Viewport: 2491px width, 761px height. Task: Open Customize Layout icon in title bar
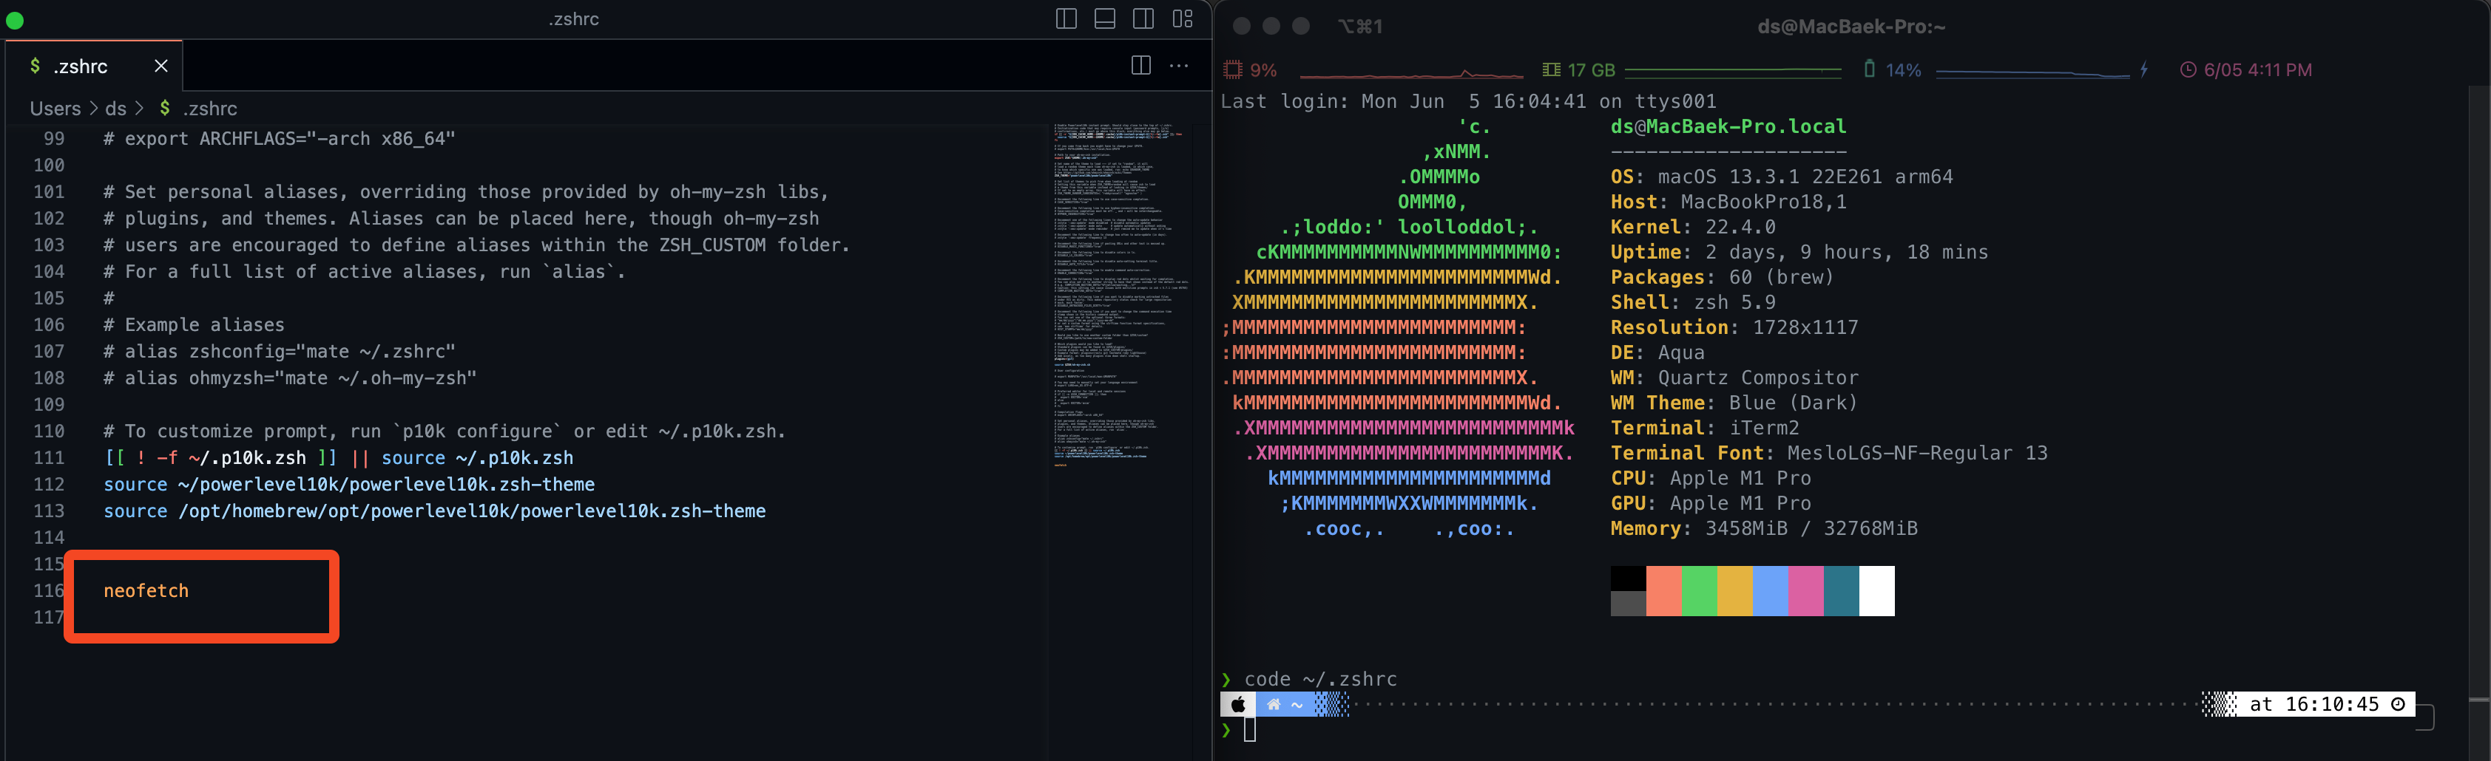coord(1183,18)
